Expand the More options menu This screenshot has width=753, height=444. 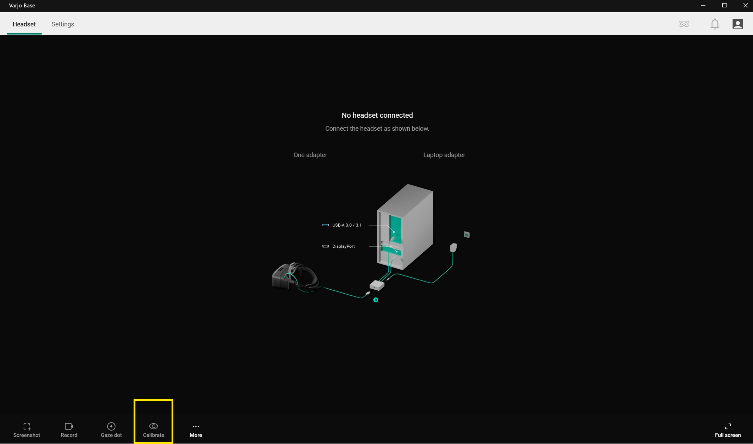(196, 430)
